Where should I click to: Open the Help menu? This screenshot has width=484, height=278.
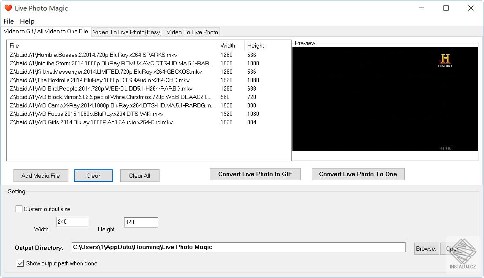27,21
